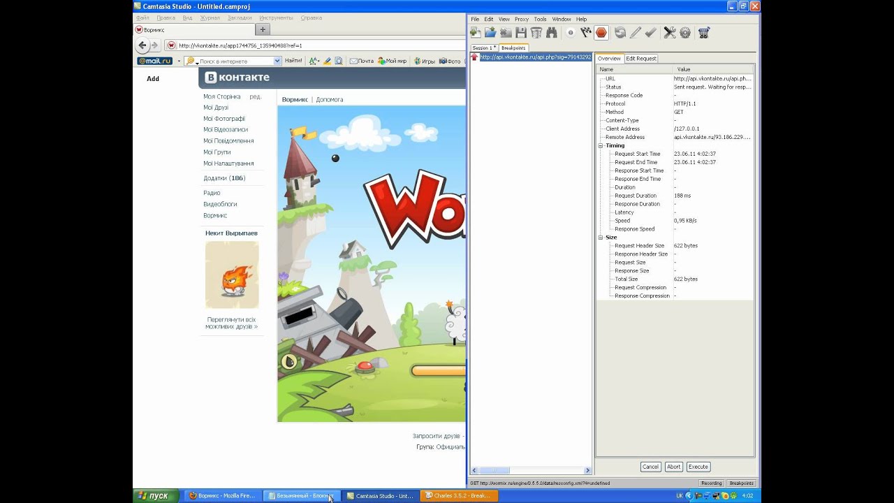Viewport: 894px width, 503px height.
Task: Open View menu in Charles
Action: pos(504,19)
